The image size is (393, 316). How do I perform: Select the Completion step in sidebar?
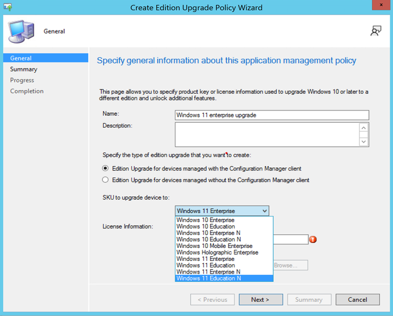(27, 91)
